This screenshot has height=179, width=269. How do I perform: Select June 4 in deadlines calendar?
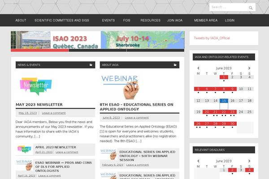point(249,170)
